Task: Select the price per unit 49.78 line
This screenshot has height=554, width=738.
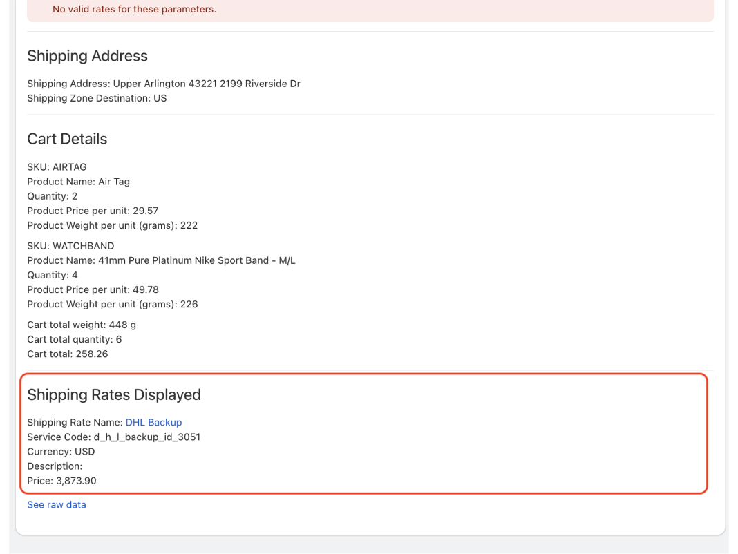Action: 93,290
